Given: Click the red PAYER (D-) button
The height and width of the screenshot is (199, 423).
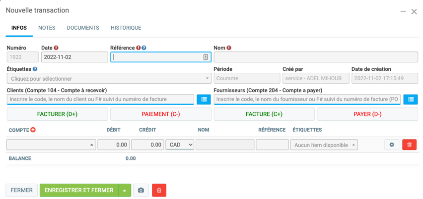Looking at the screenshot, I should point(367,114).
